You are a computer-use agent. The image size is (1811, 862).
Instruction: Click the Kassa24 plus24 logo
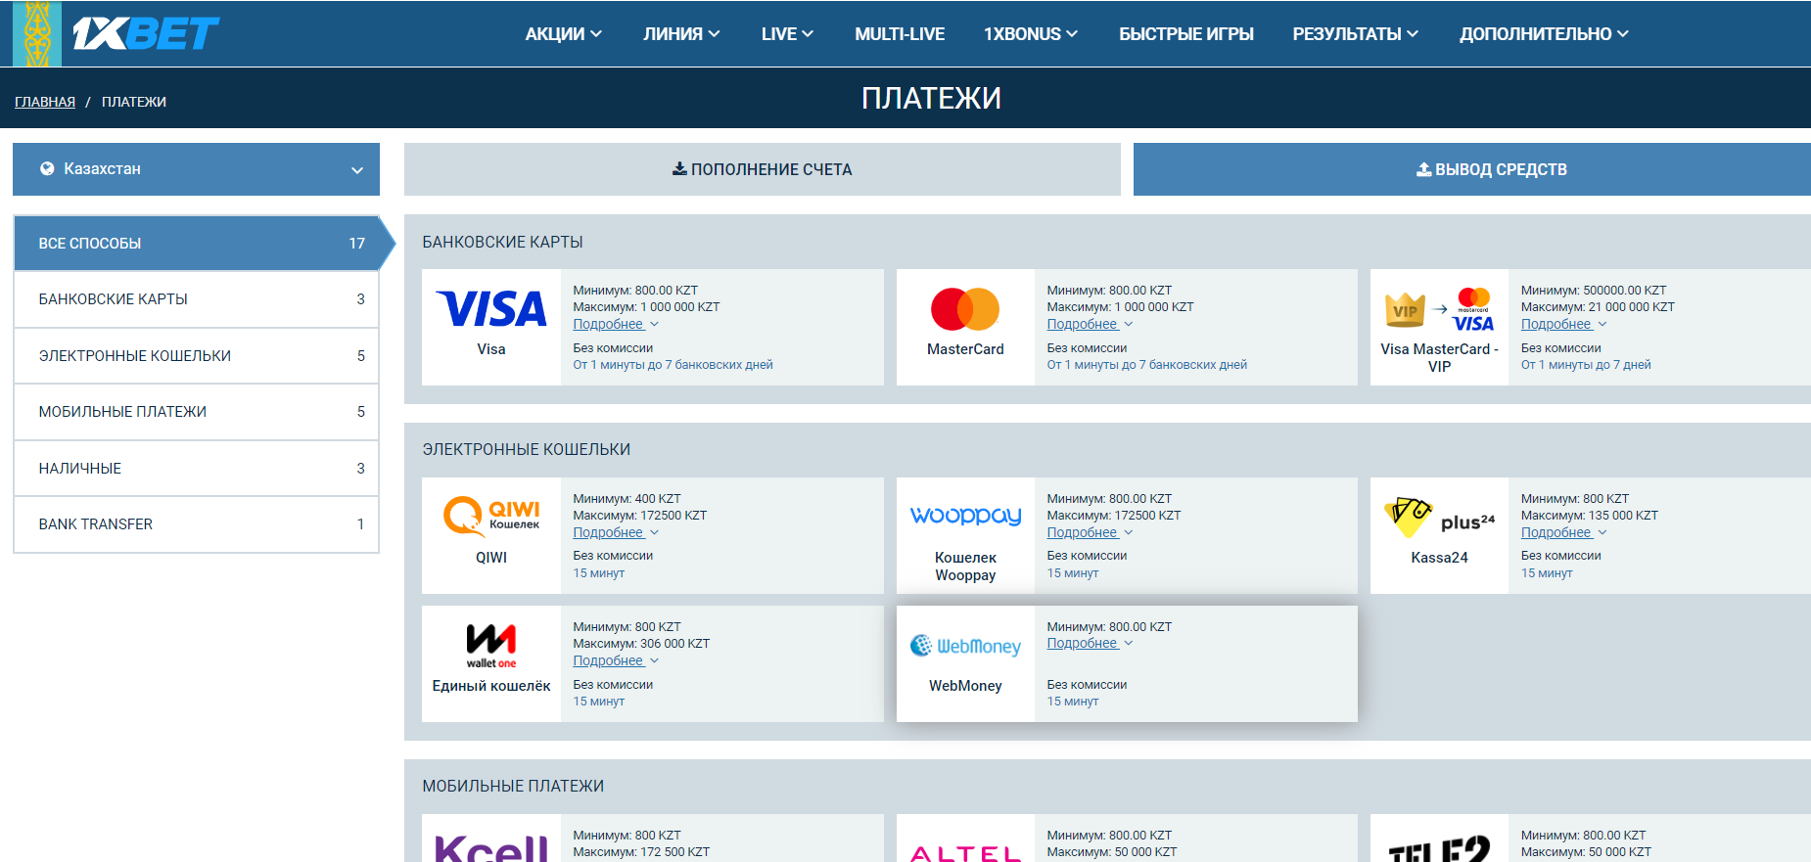1439,517
